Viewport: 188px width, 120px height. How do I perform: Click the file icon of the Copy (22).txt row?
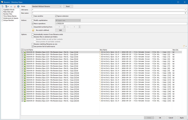tap(25, 101)
